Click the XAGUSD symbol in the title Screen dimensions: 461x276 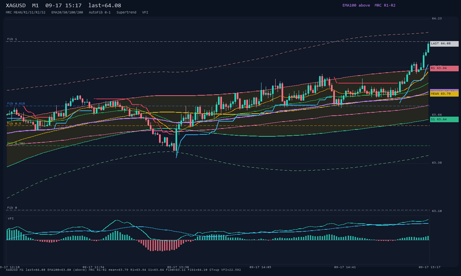click(x=16, y=6)
